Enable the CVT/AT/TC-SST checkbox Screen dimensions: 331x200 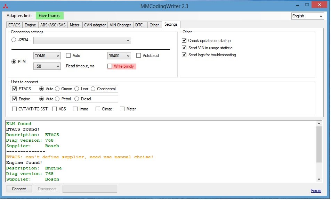(x=14, y=109)
